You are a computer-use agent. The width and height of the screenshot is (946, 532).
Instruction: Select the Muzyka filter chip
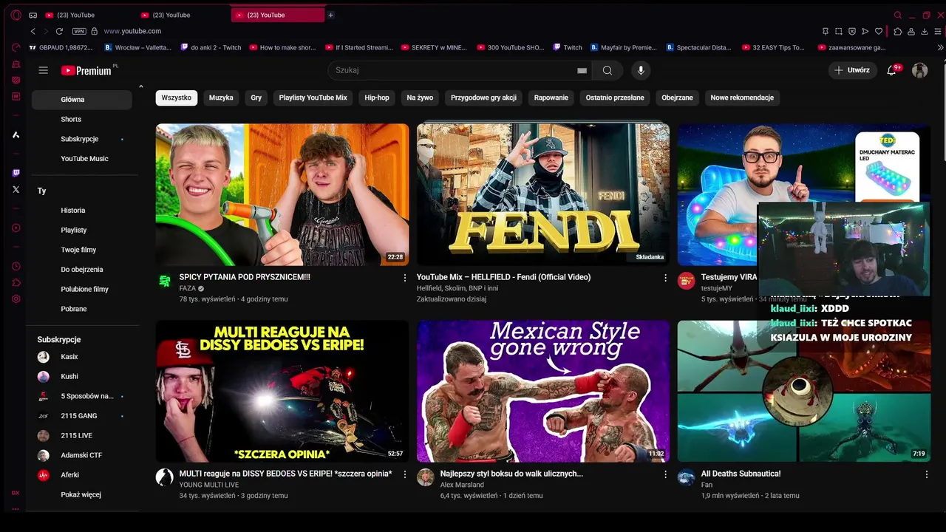pos(221,98)
